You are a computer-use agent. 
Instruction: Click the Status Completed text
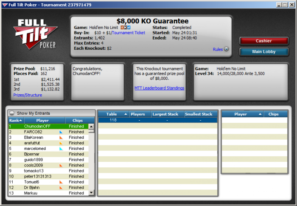[172, 28]
